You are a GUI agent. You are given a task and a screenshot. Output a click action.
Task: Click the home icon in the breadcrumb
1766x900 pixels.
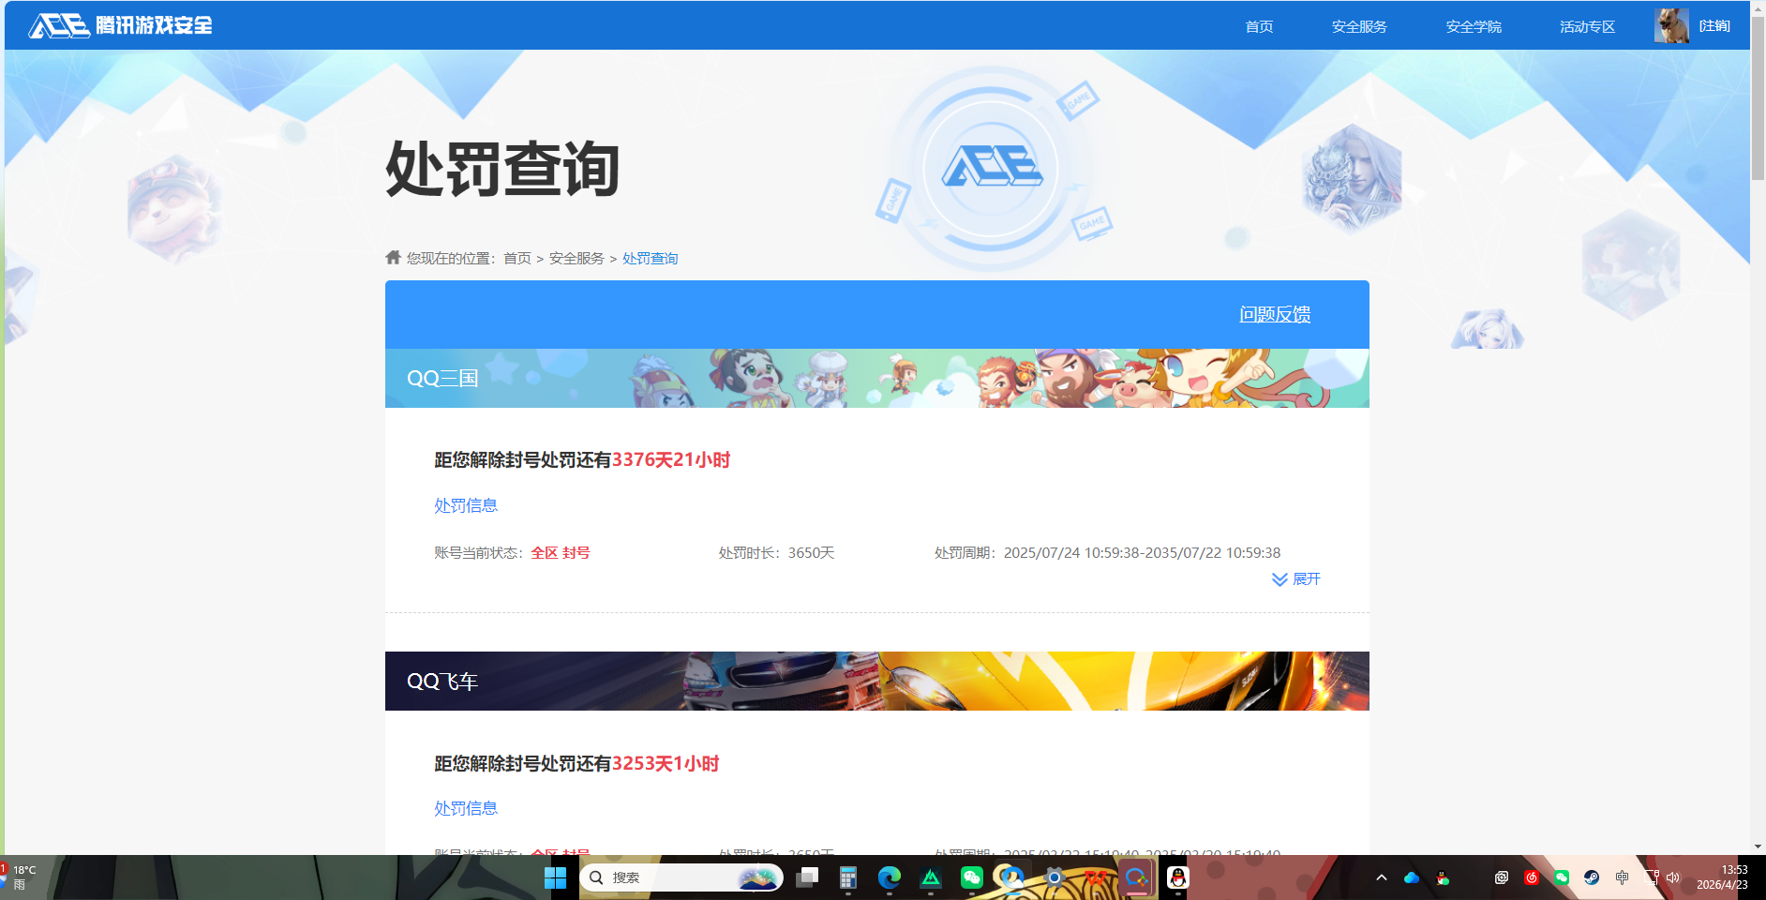pyautogui.click(x=391, y=257)
